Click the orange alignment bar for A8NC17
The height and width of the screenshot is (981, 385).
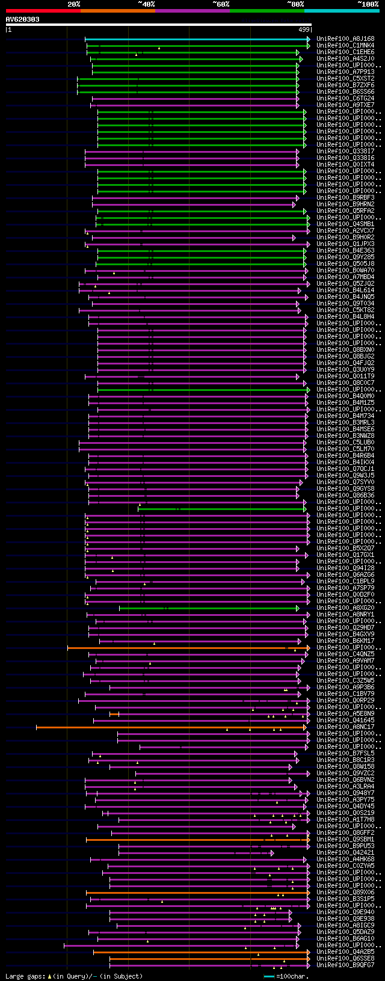(x=171, y=727)
